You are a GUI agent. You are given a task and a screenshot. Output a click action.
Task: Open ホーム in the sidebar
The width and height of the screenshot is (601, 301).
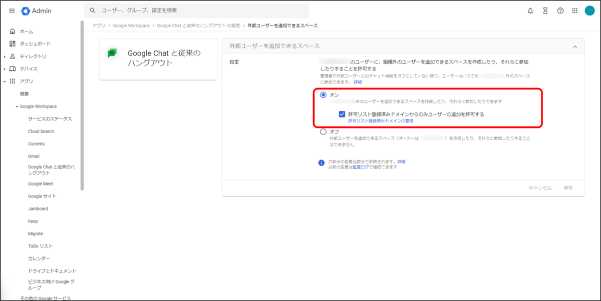click(x=26, y=31)
